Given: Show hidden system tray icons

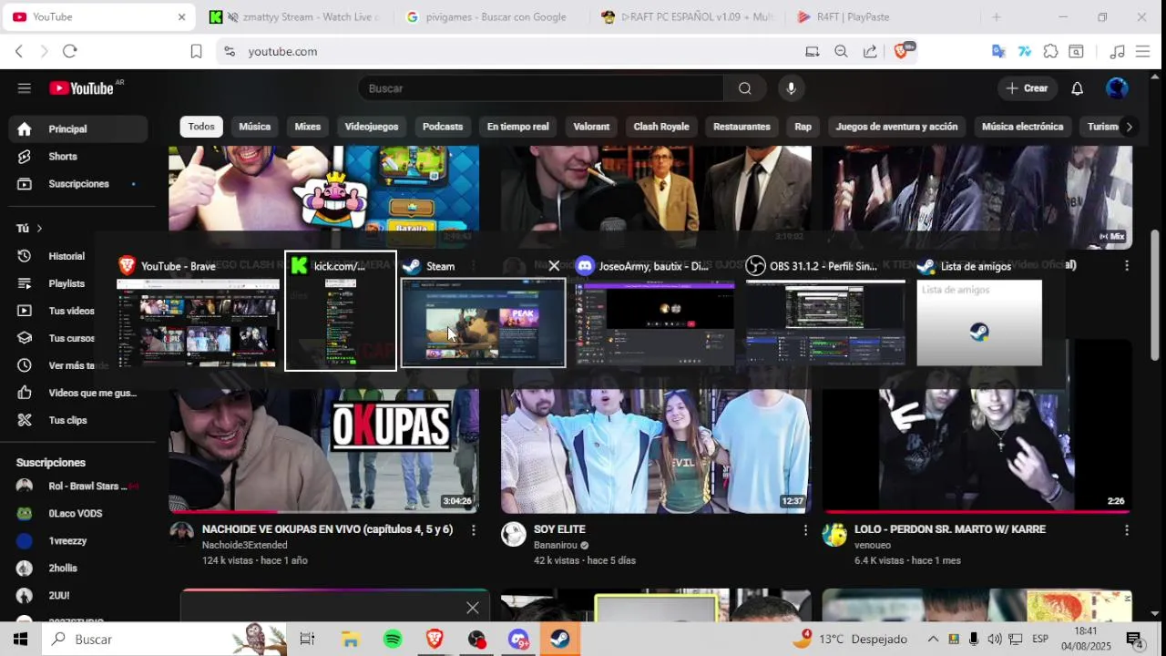Looking at the screenshot, I should tap(933, 640).
